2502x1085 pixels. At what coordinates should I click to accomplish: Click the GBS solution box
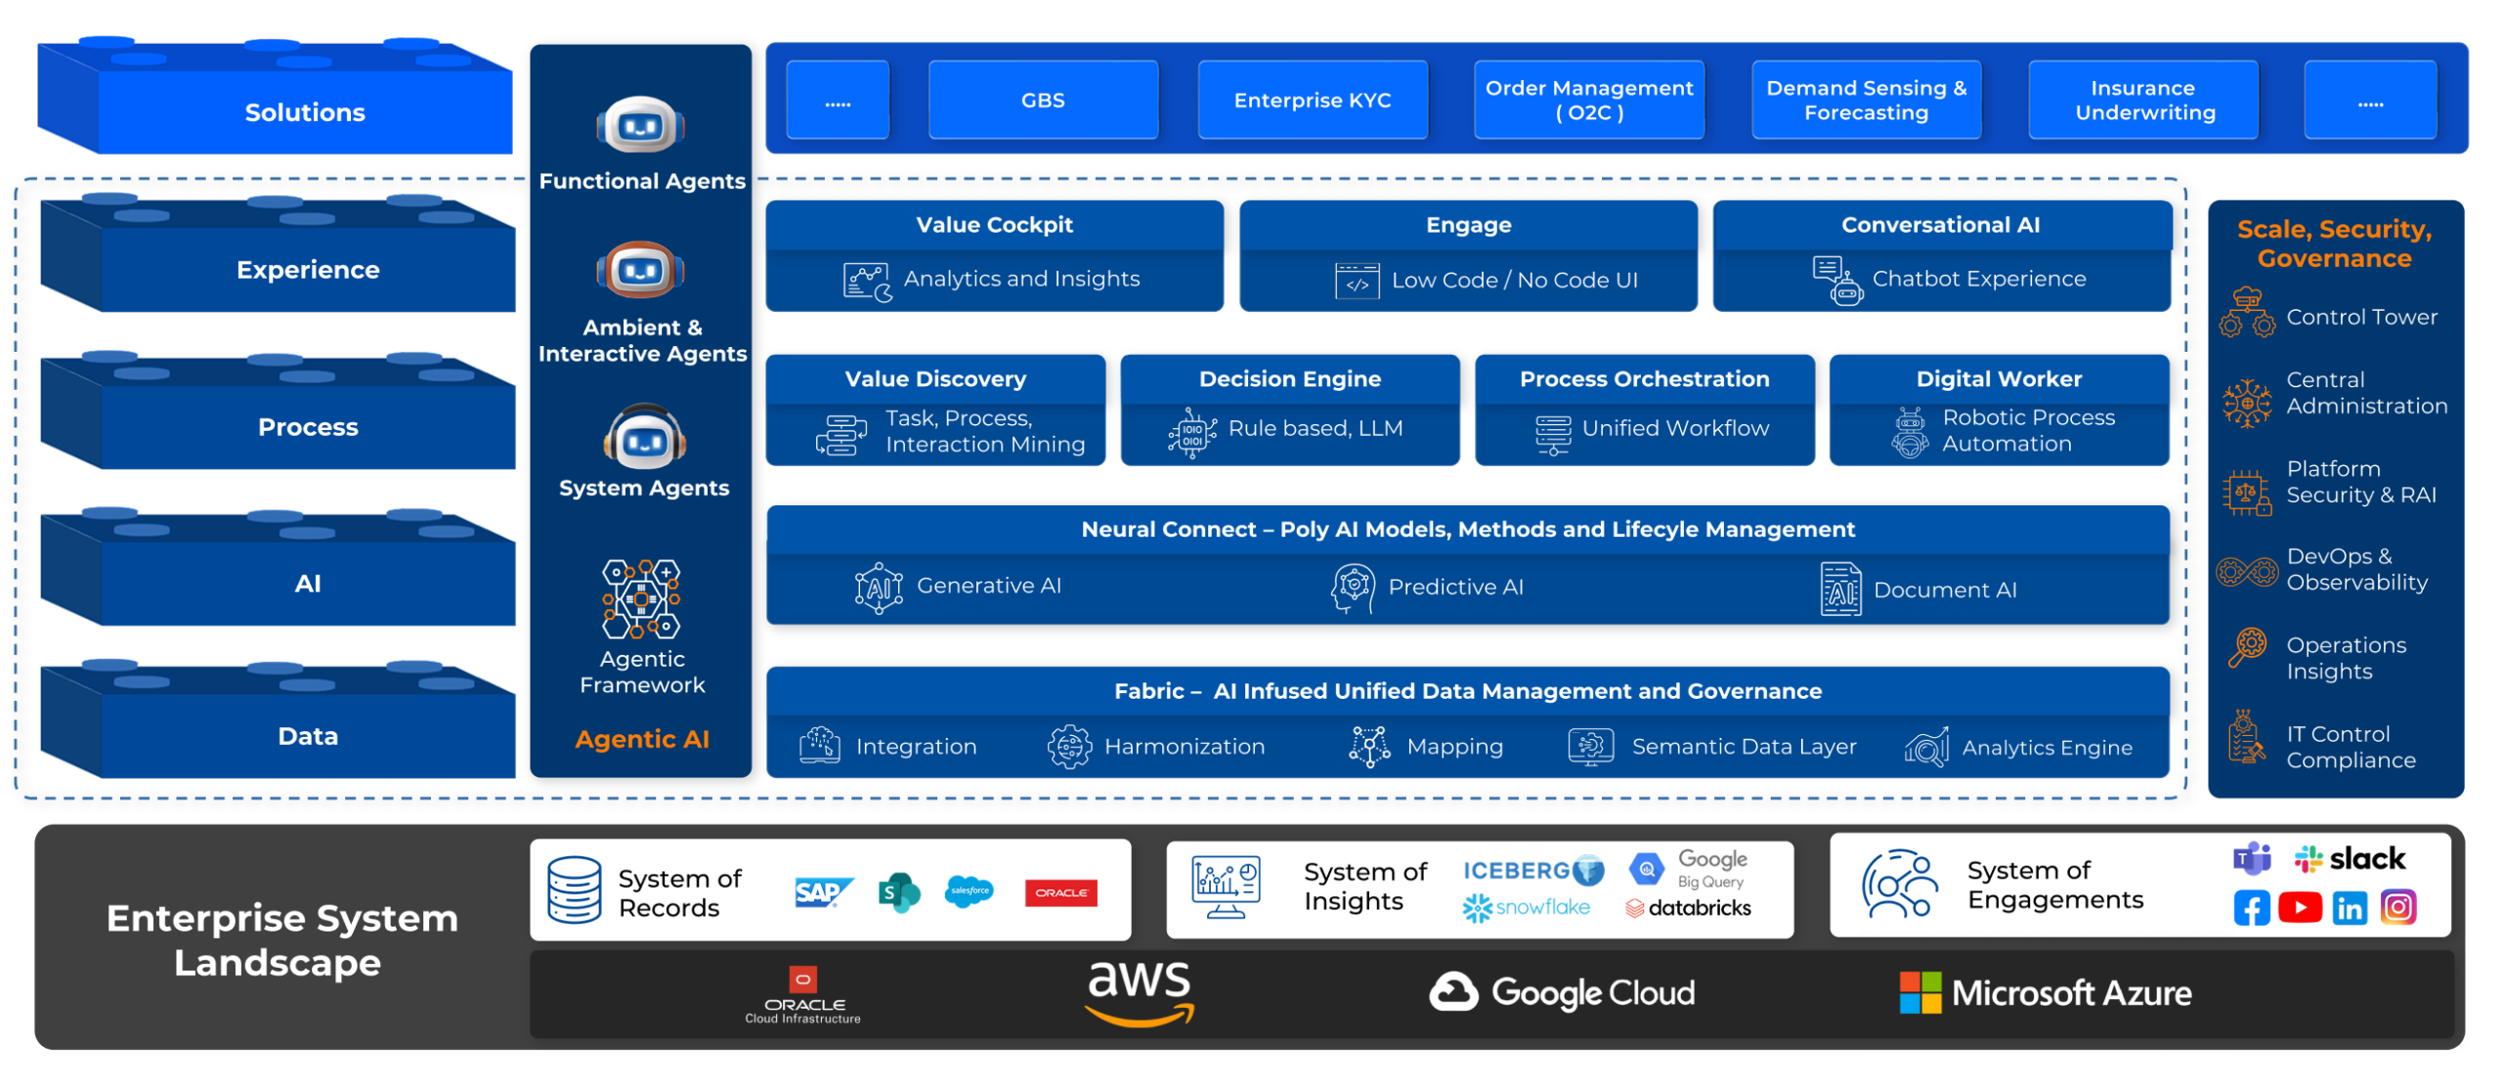(1042, 100)
